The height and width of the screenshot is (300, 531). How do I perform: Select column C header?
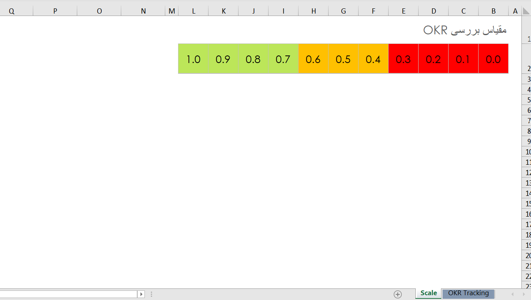464,11
